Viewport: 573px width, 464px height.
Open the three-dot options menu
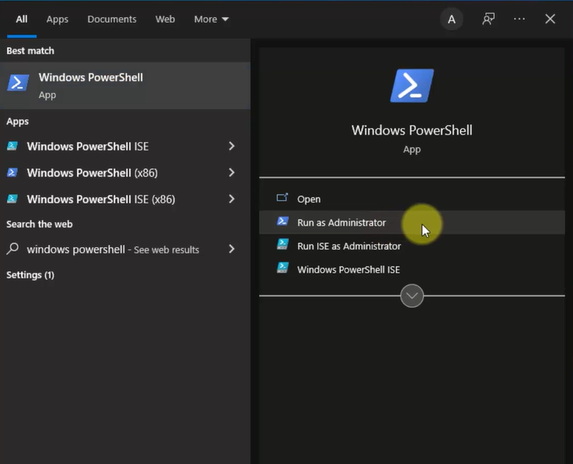(x=519, y=19)
